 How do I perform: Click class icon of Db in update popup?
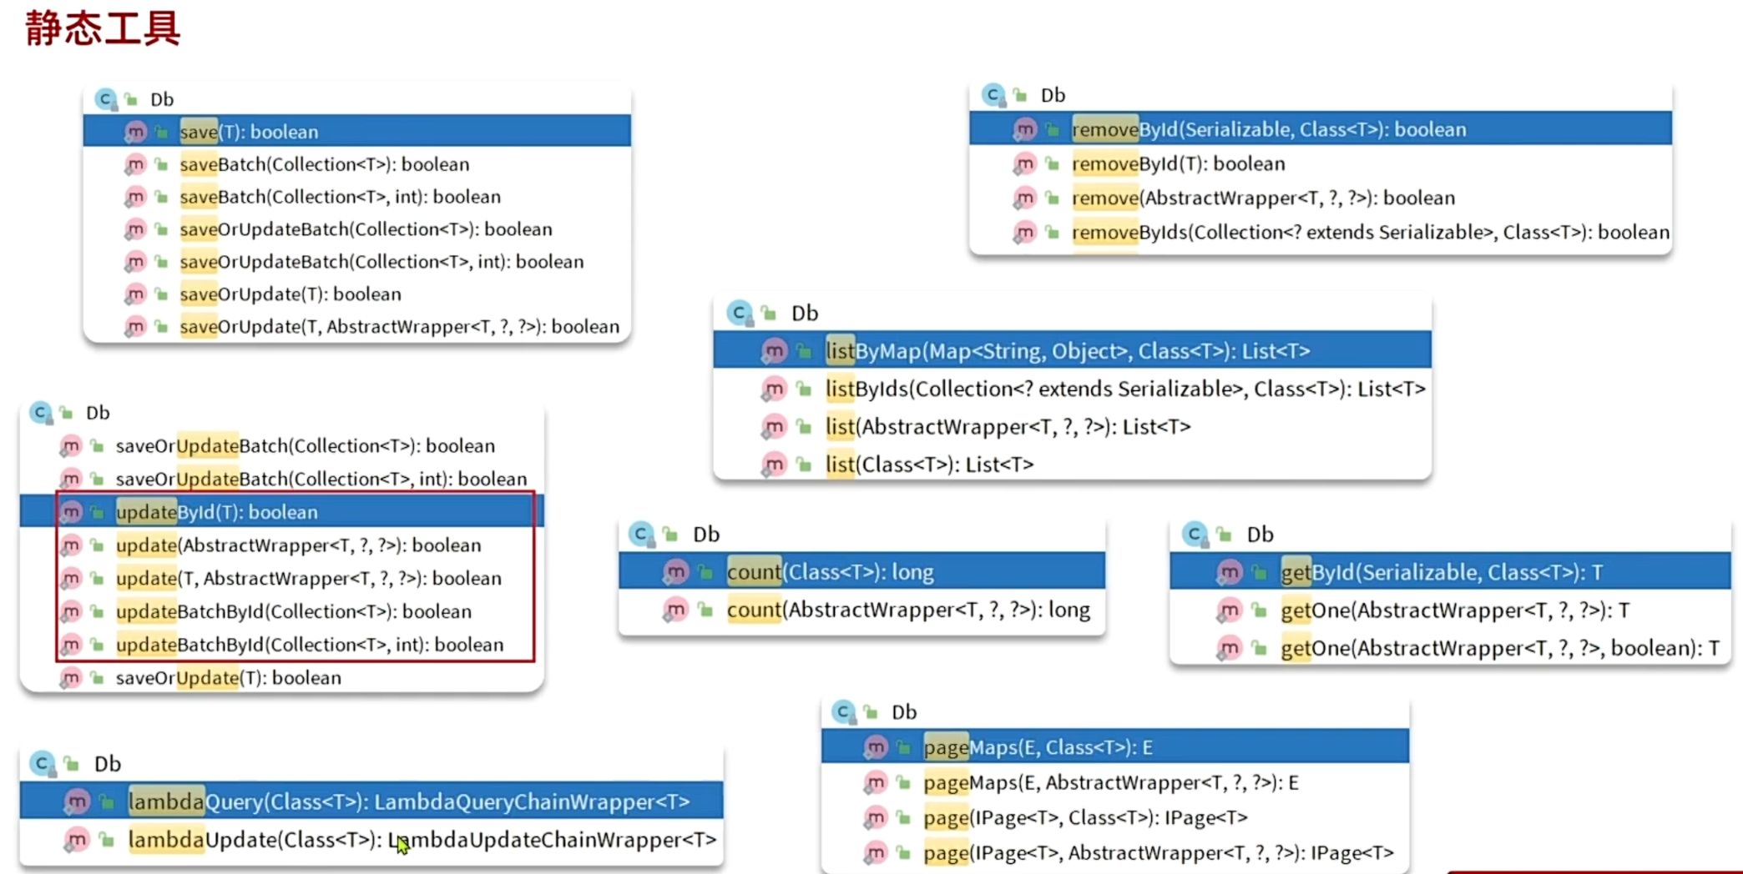click(x=41, y=413)
